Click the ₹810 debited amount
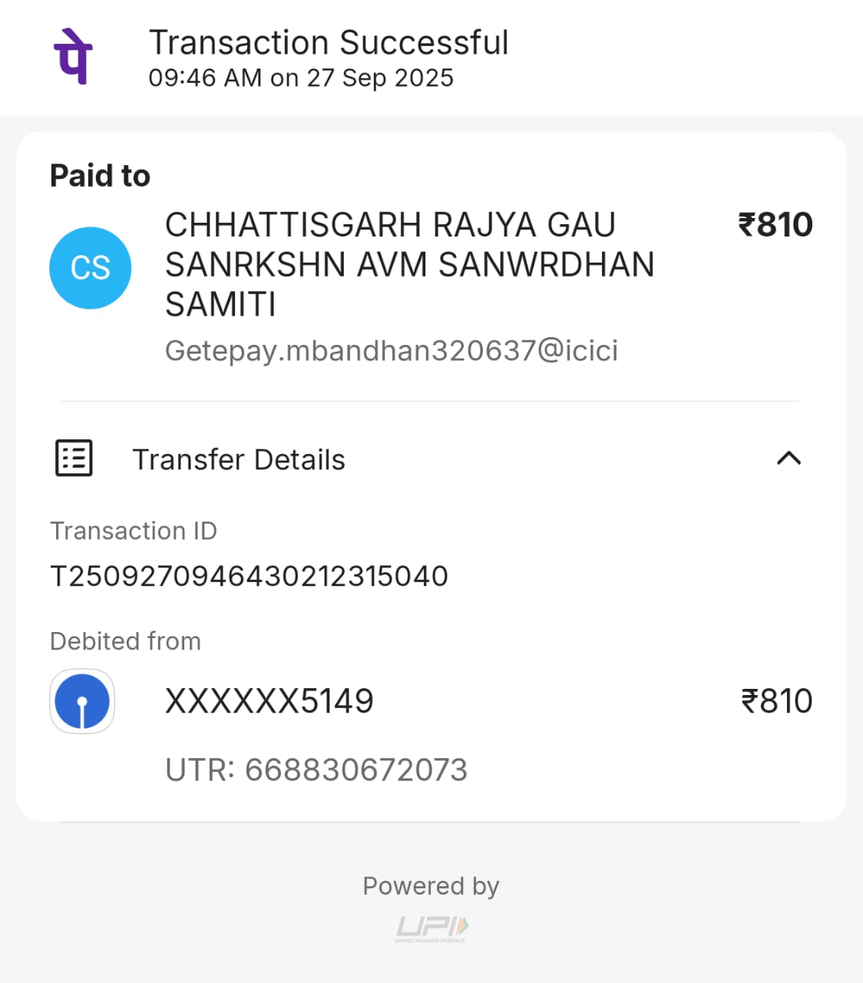Viewport: 863px width, 983px height. [776, 701]
